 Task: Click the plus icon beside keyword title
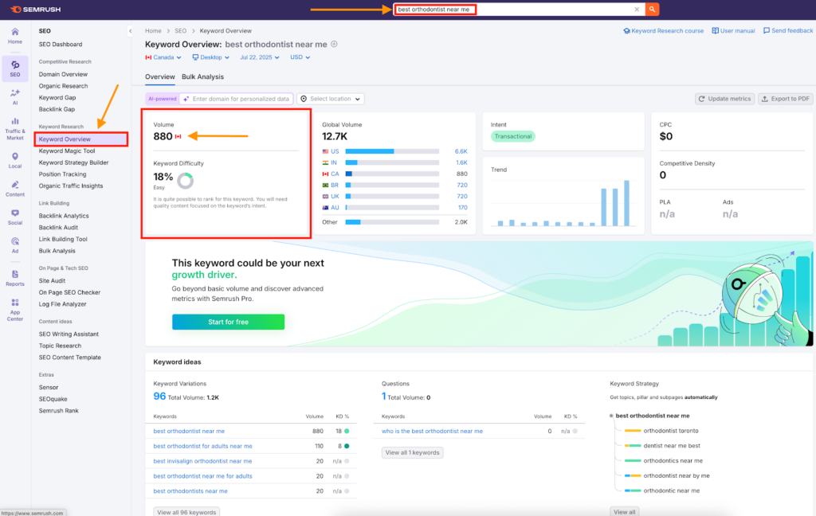coord(334,45)
